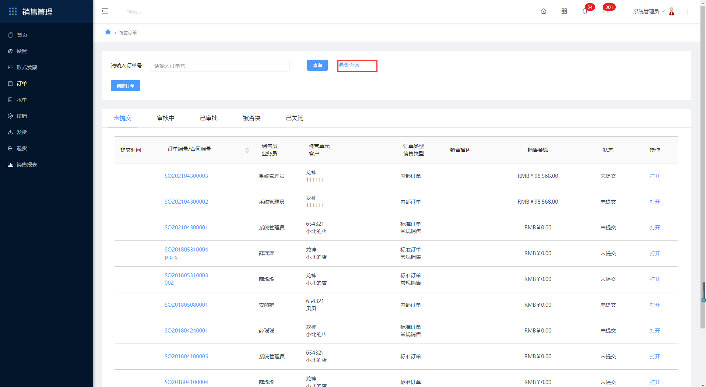706x387 pixels.
Task: Click the 销售管理 app title
Action: pyautogui.click(x=37, y=12)
